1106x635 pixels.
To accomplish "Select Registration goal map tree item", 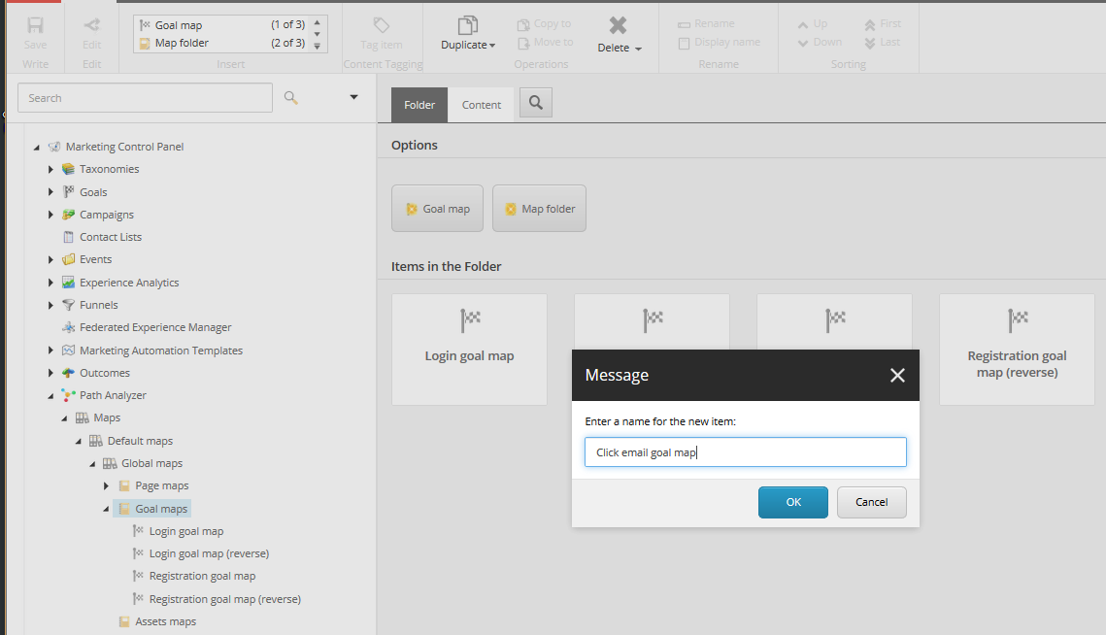I will coord(202,577).
